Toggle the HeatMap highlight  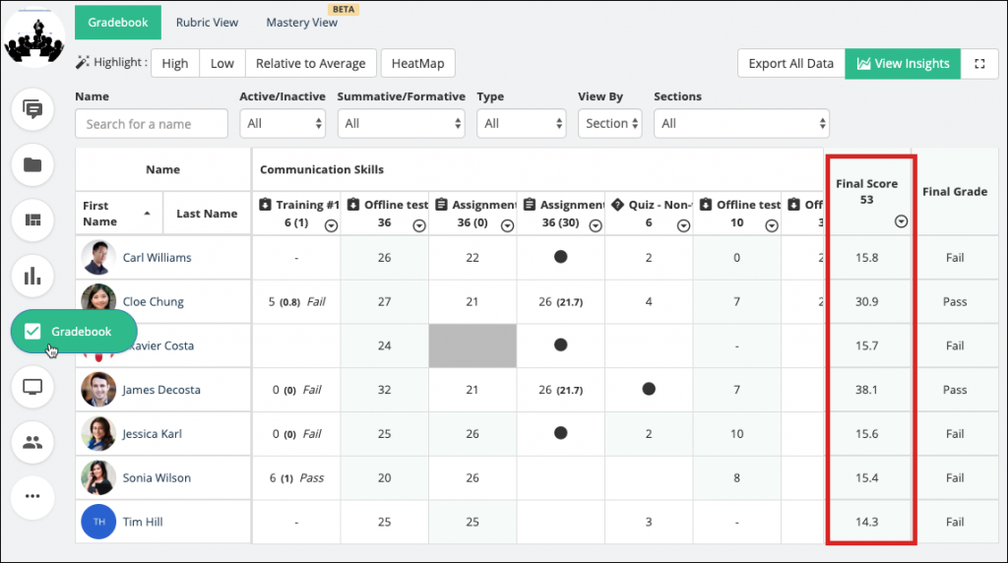(x=417, y=64)
